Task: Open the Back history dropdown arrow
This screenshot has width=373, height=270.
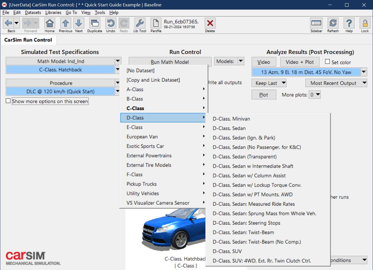Action: point(16,23)
